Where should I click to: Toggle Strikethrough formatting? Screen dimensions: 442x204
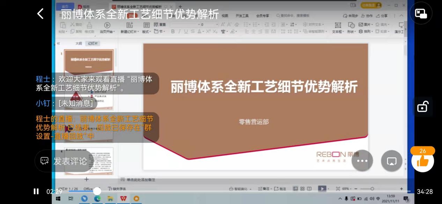(192, 31)
